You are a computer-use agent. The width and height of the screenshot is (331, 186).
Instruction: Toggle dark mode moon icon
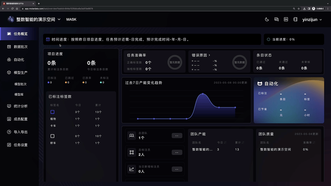267,19
